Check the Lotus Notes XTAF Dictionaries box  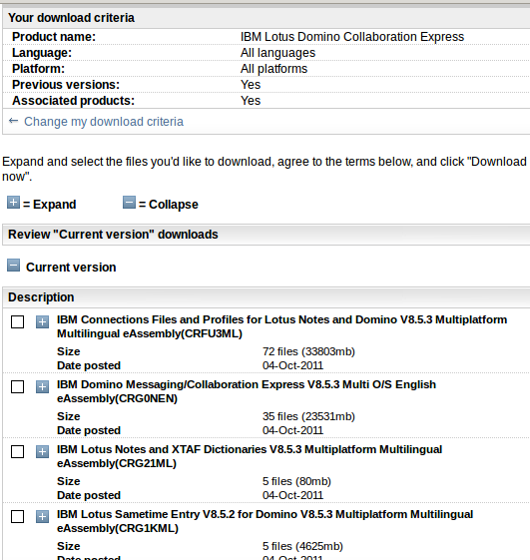pyautogui.click(x=18, y=452)
